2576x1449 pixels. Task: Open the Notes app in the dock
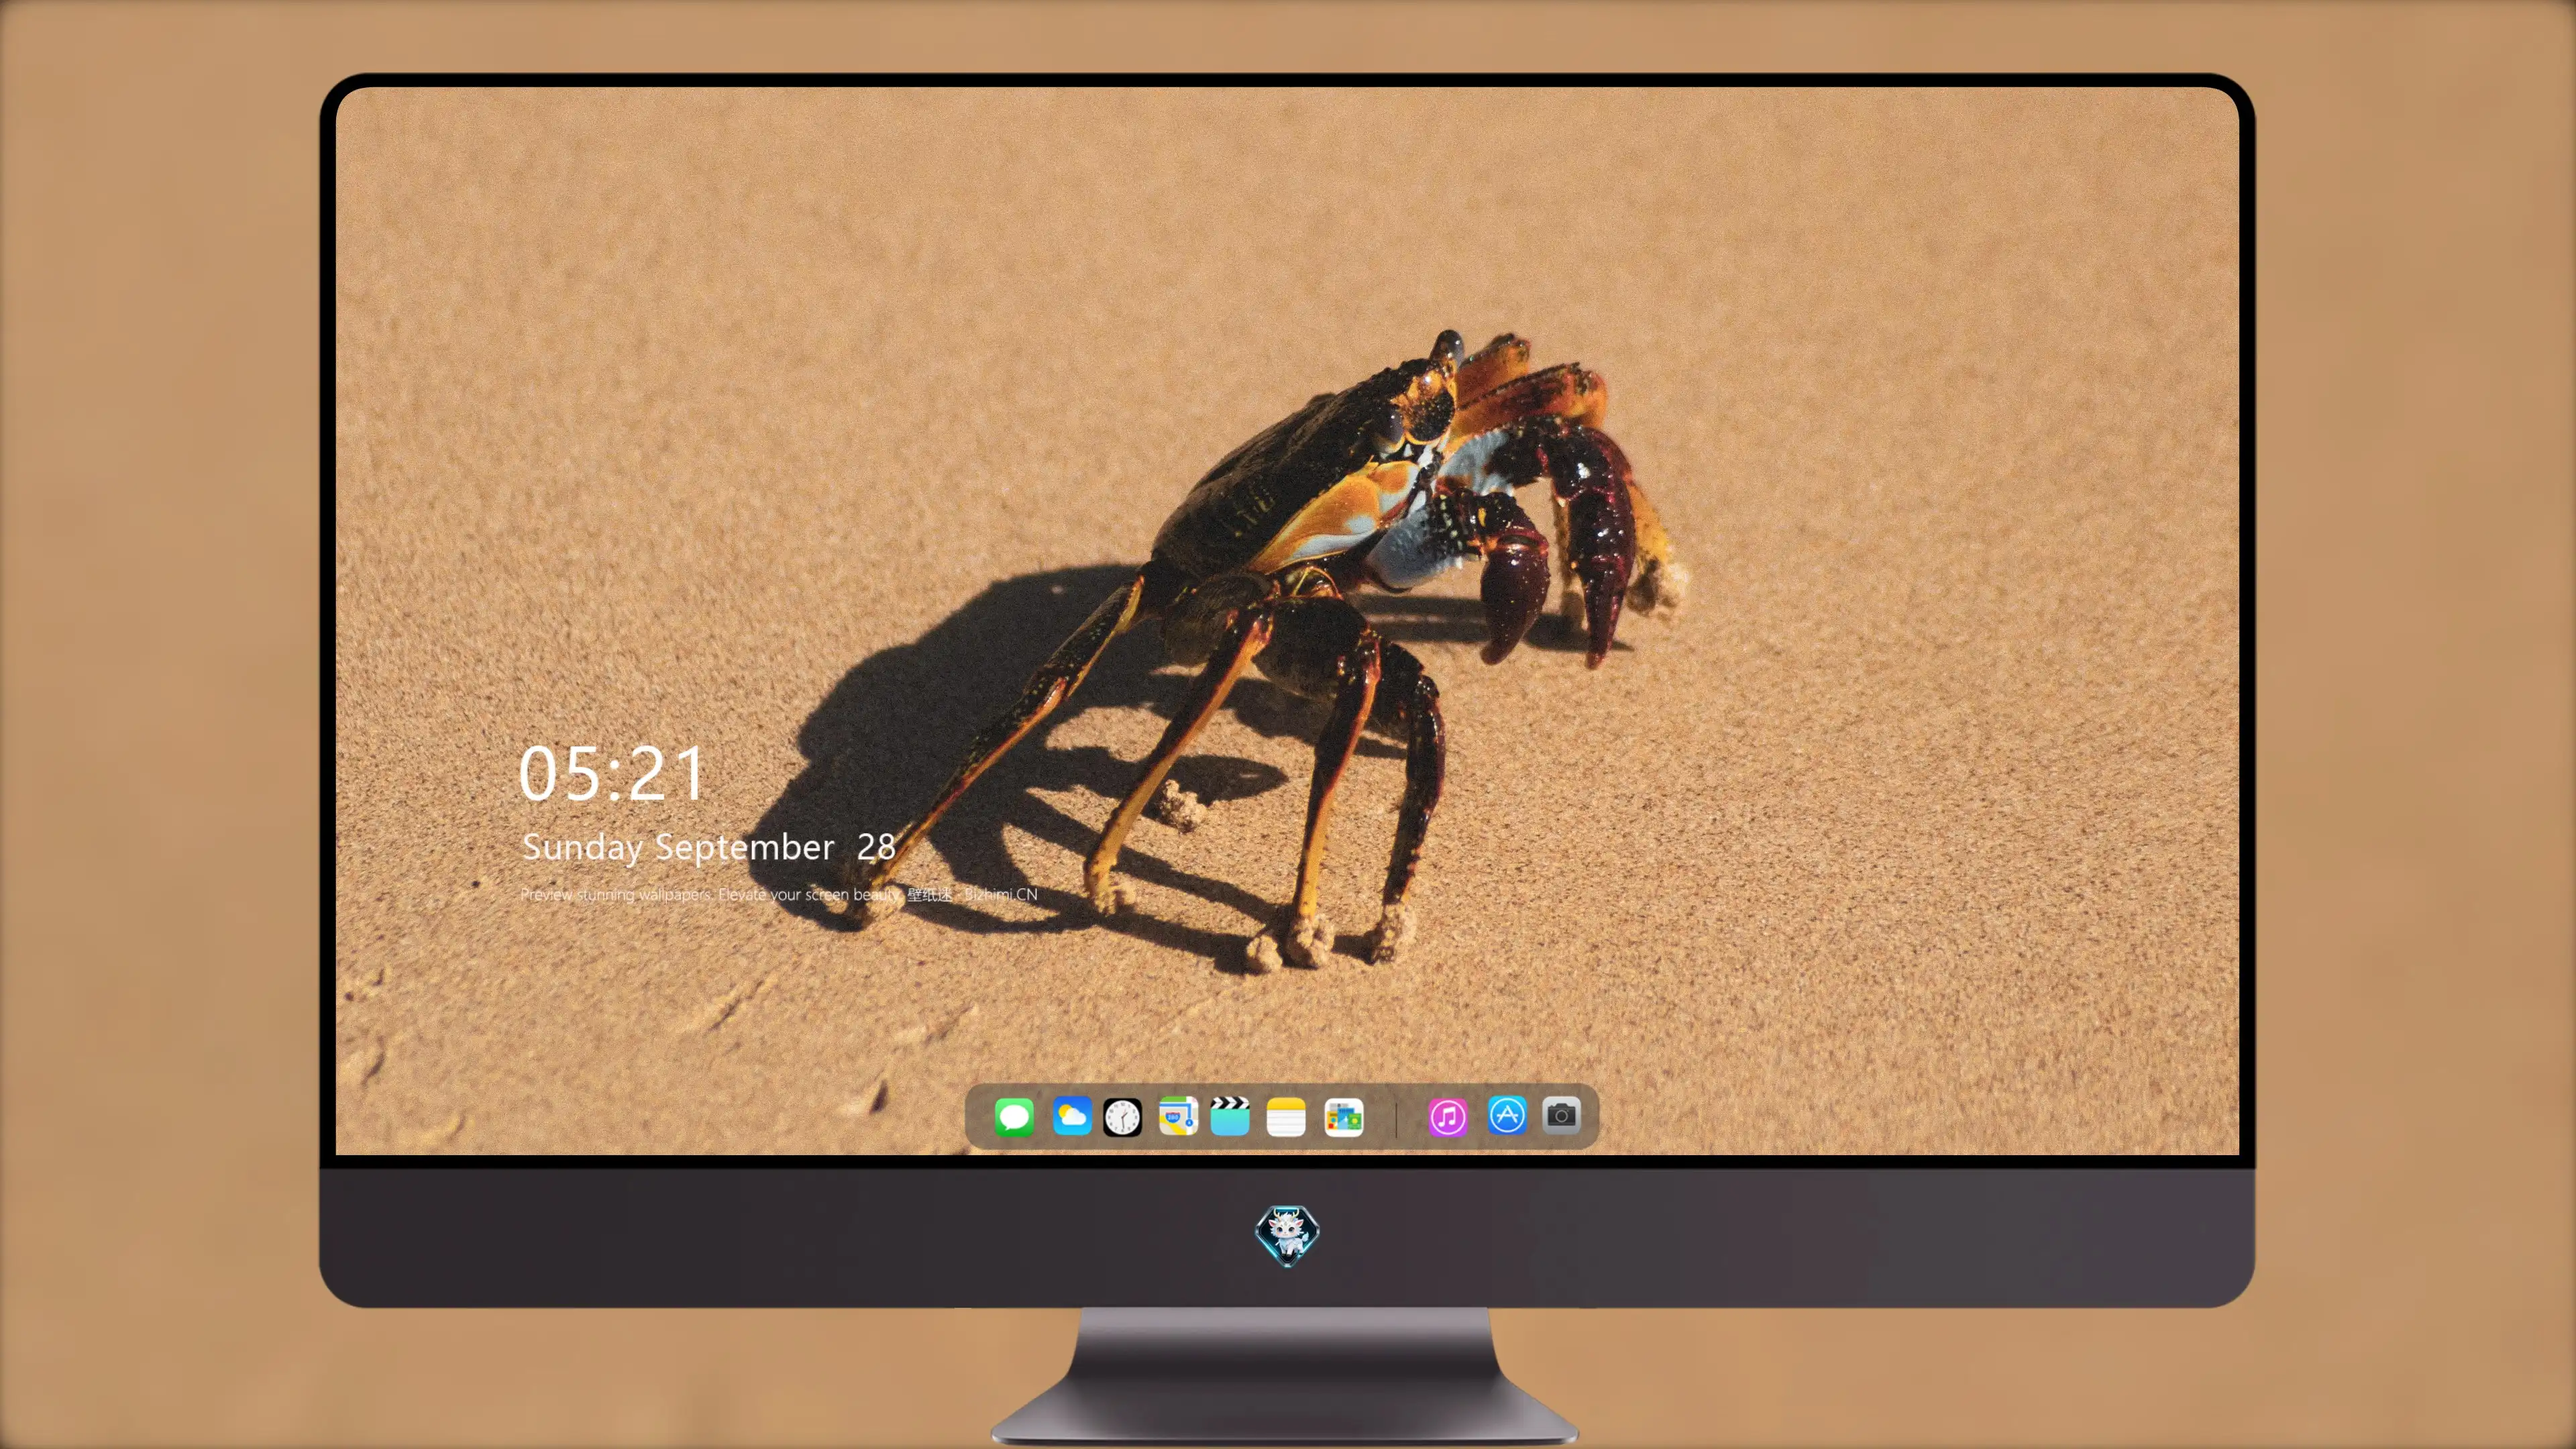click(x=1286, y=1116)
